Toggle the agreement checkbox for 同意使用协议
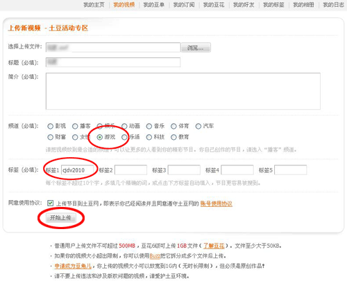The image size is (347, 281). [x=50, y=203]
